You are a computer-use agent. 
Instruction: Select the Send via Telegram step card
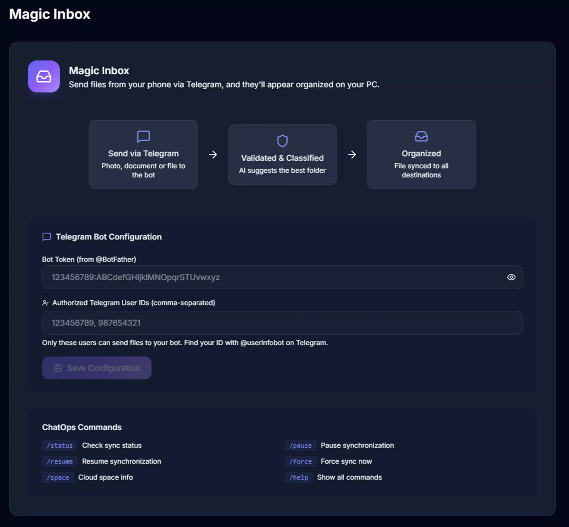(143, 155)
